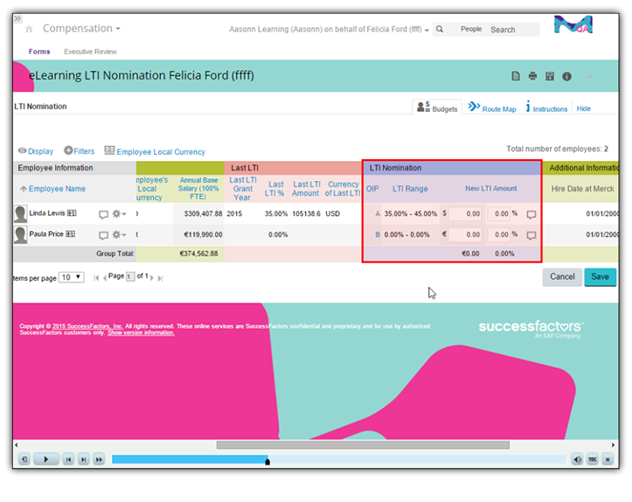Viewport: 632px width, 502px height.
Task: Open the form info icon
Action: (566, 77)
